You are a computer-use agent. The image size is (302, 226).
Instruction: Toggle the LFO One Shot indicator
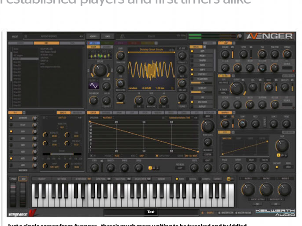(277, 167)
